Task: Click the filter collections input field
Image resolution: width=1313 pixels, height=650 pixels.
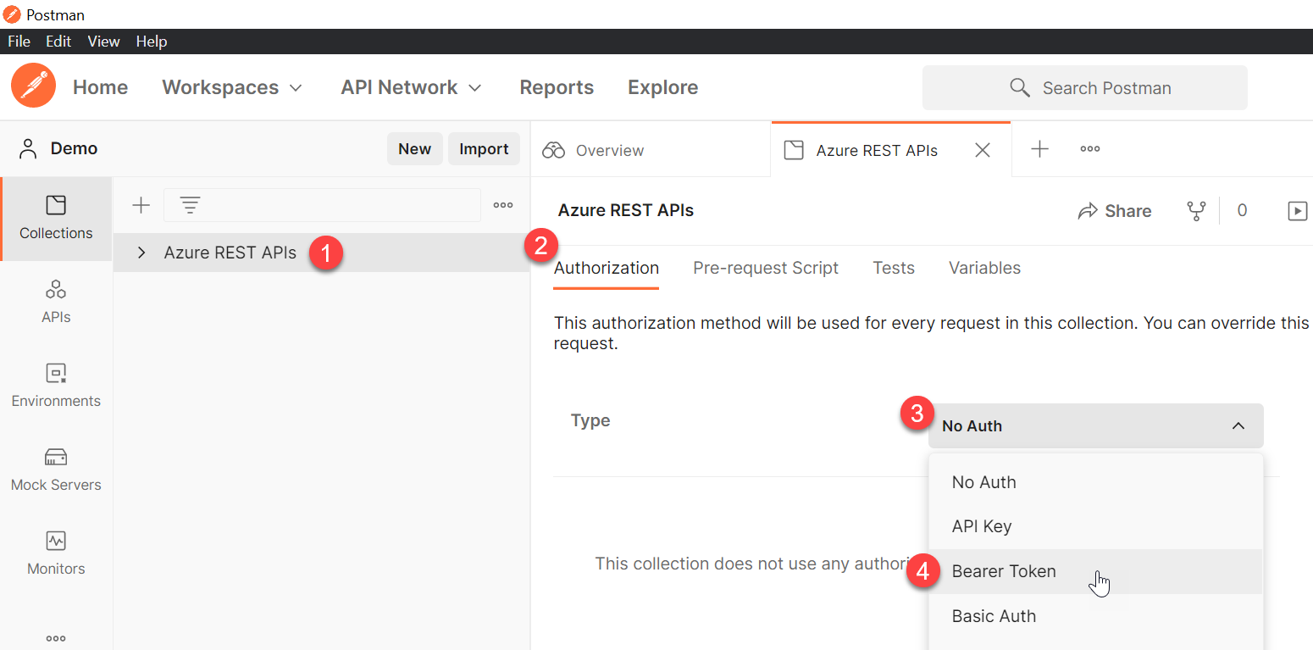Action: click(x=322, y=205)
